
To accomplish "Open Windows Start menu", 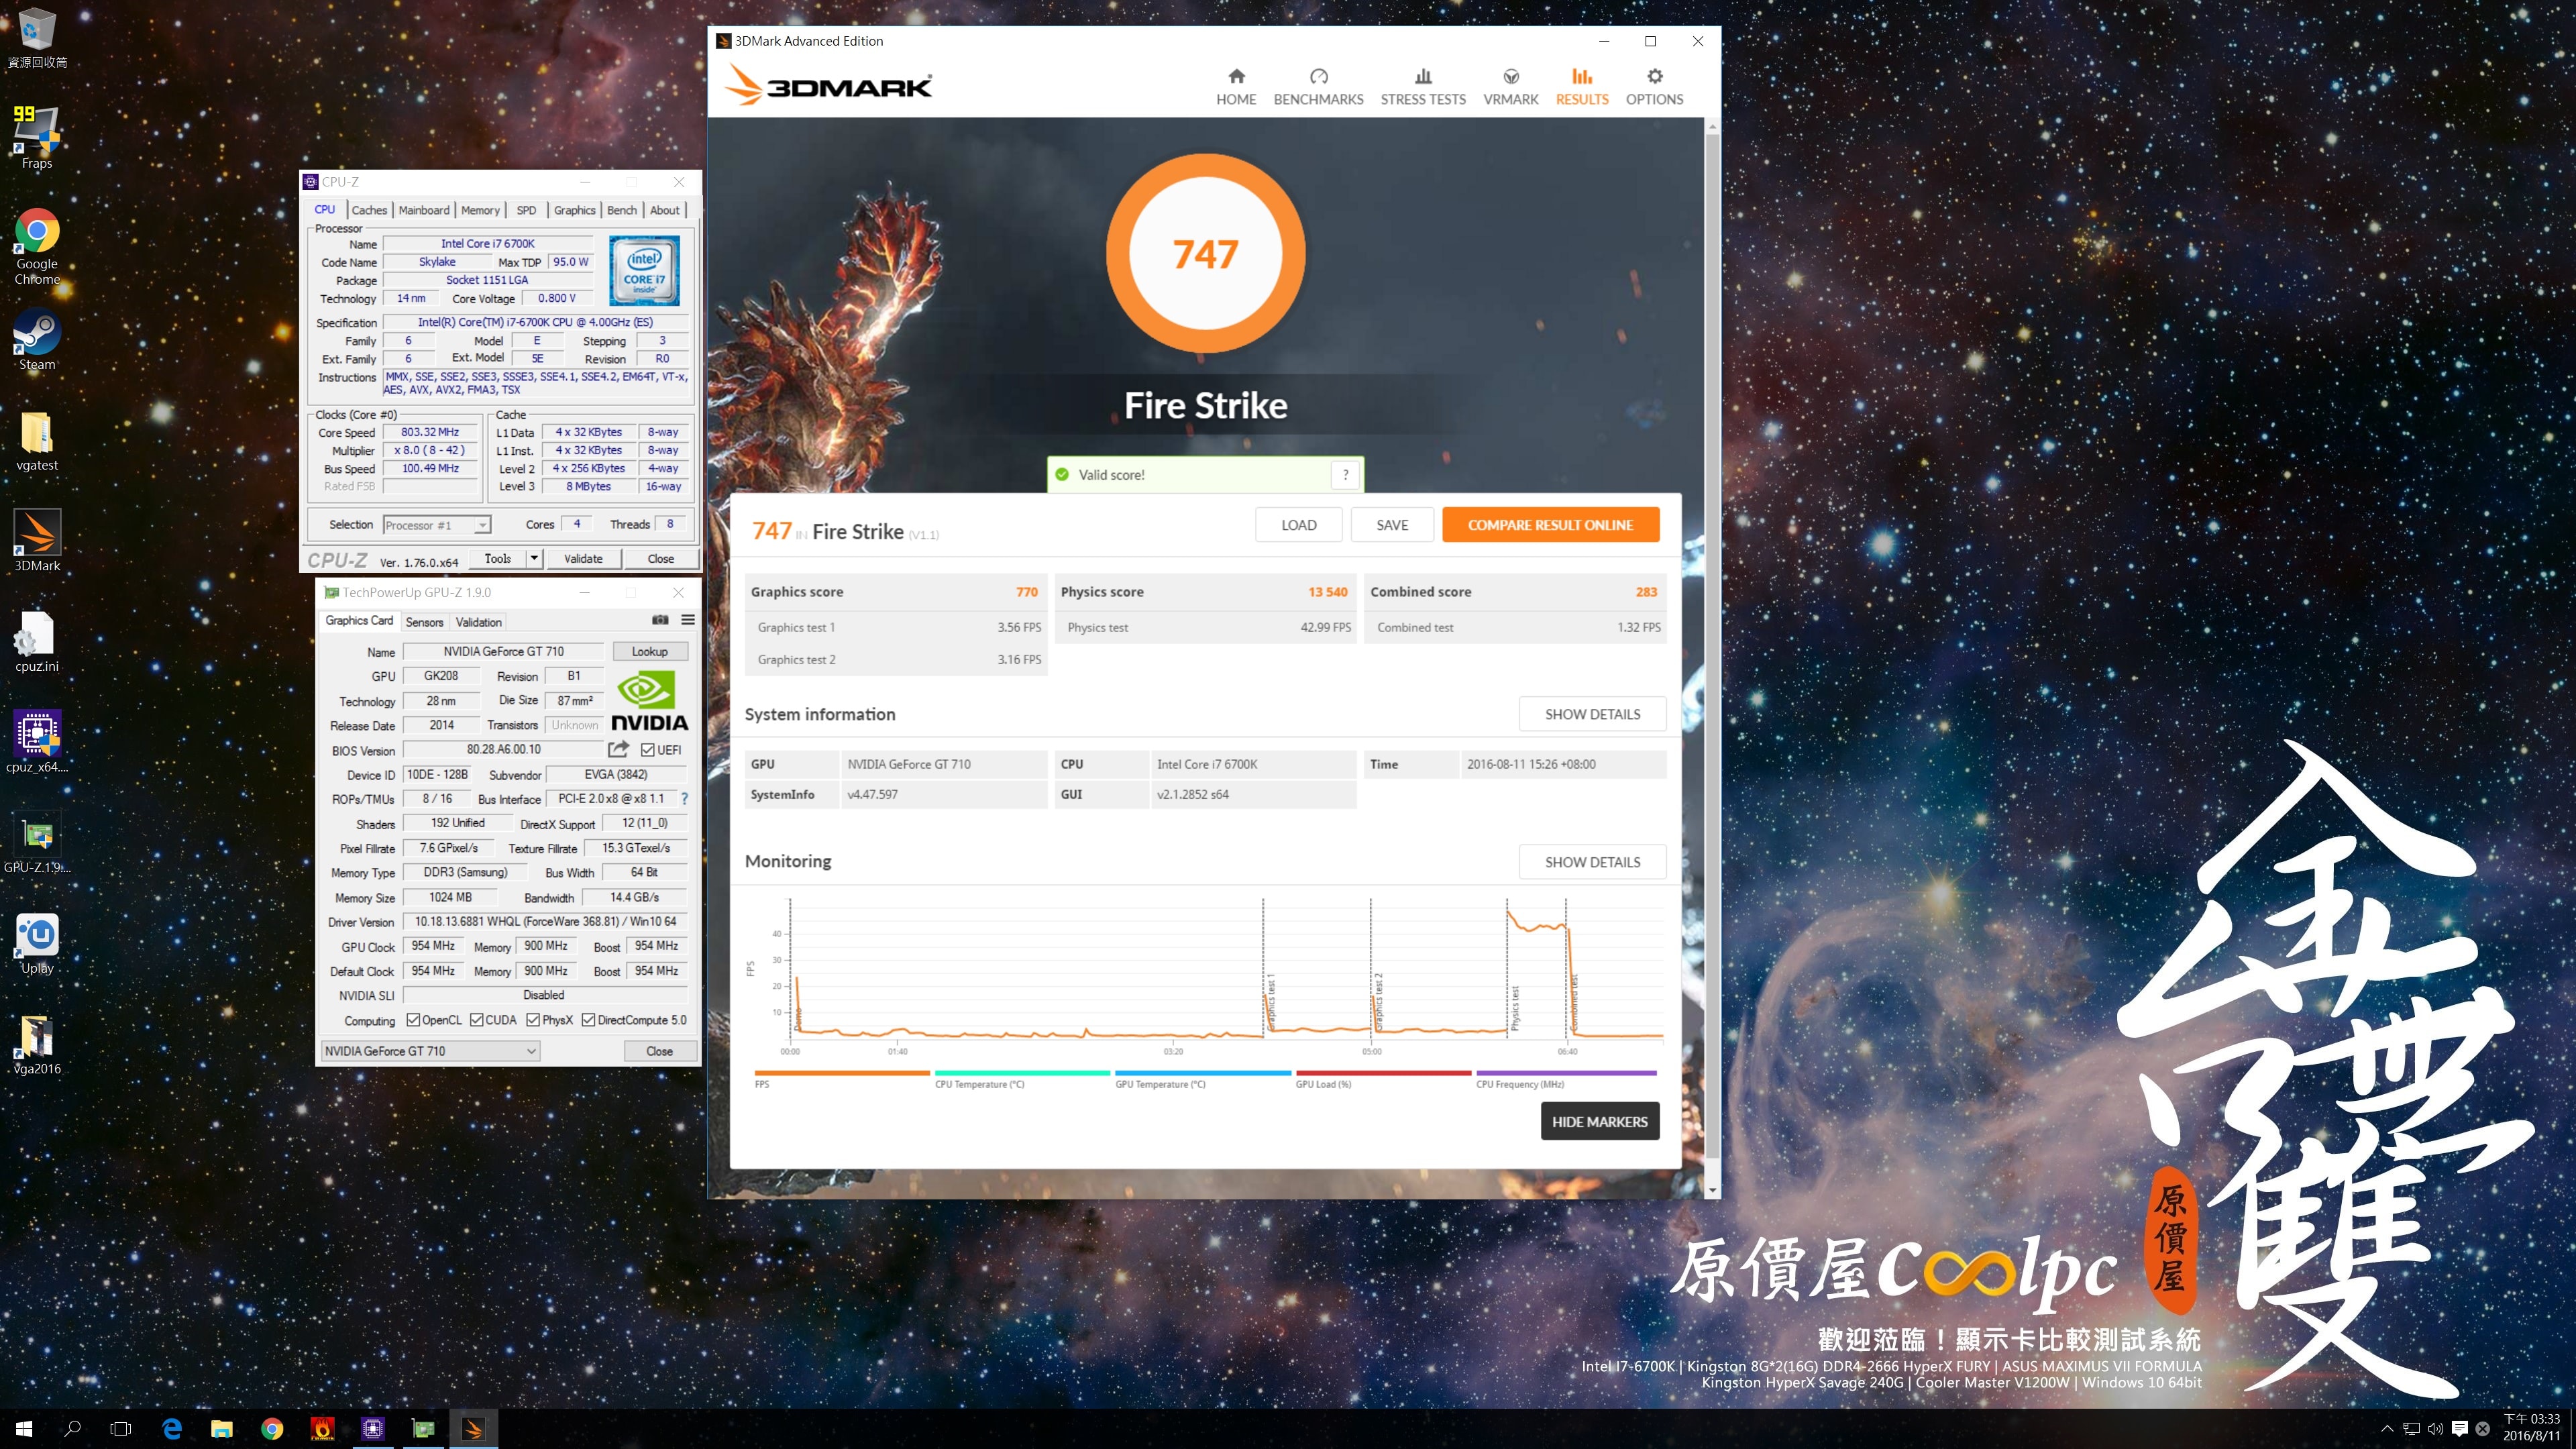I will click(x=24, y=1428).
